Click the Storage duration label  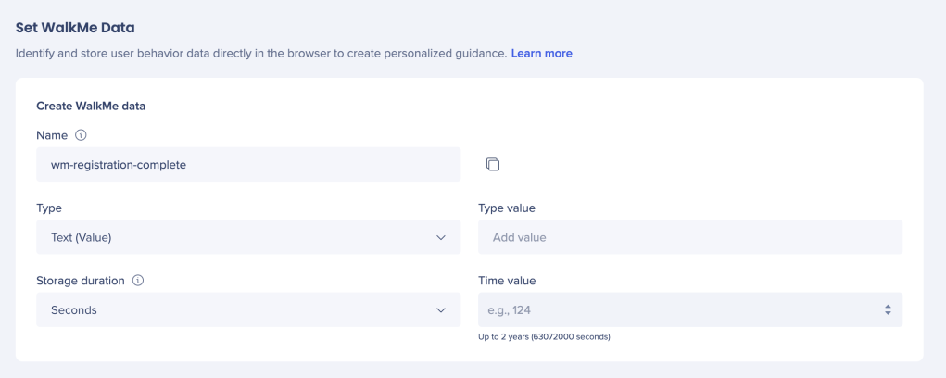point(82,281)
